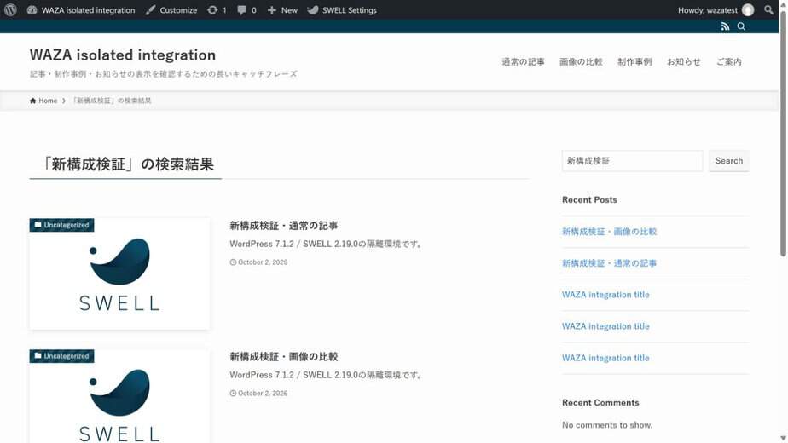Go to 画像の比較 navigation menu item

[x=581, y=62]
